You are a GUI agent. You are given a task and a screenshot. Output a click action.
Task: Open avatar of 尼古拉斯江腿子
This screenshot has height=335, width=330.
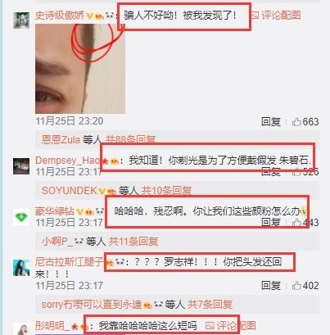tap(21, 268)
